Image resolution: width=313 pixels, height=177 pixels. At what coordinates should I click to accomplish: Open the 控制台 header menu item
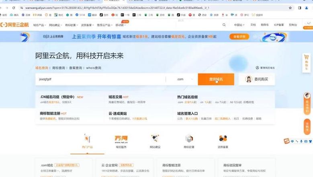point(293,25)
